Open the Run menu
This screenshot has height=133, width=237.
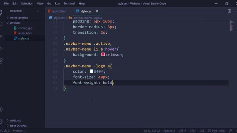pos(57,3)
